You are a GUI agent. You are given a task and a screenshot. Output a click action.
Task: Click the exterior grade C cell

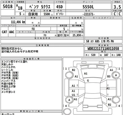point(115,14)
